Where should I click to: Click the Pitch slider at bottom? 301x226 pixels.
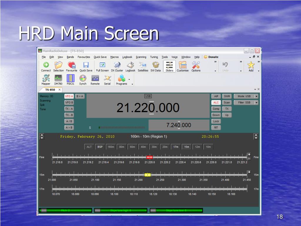tap(66, 210)
